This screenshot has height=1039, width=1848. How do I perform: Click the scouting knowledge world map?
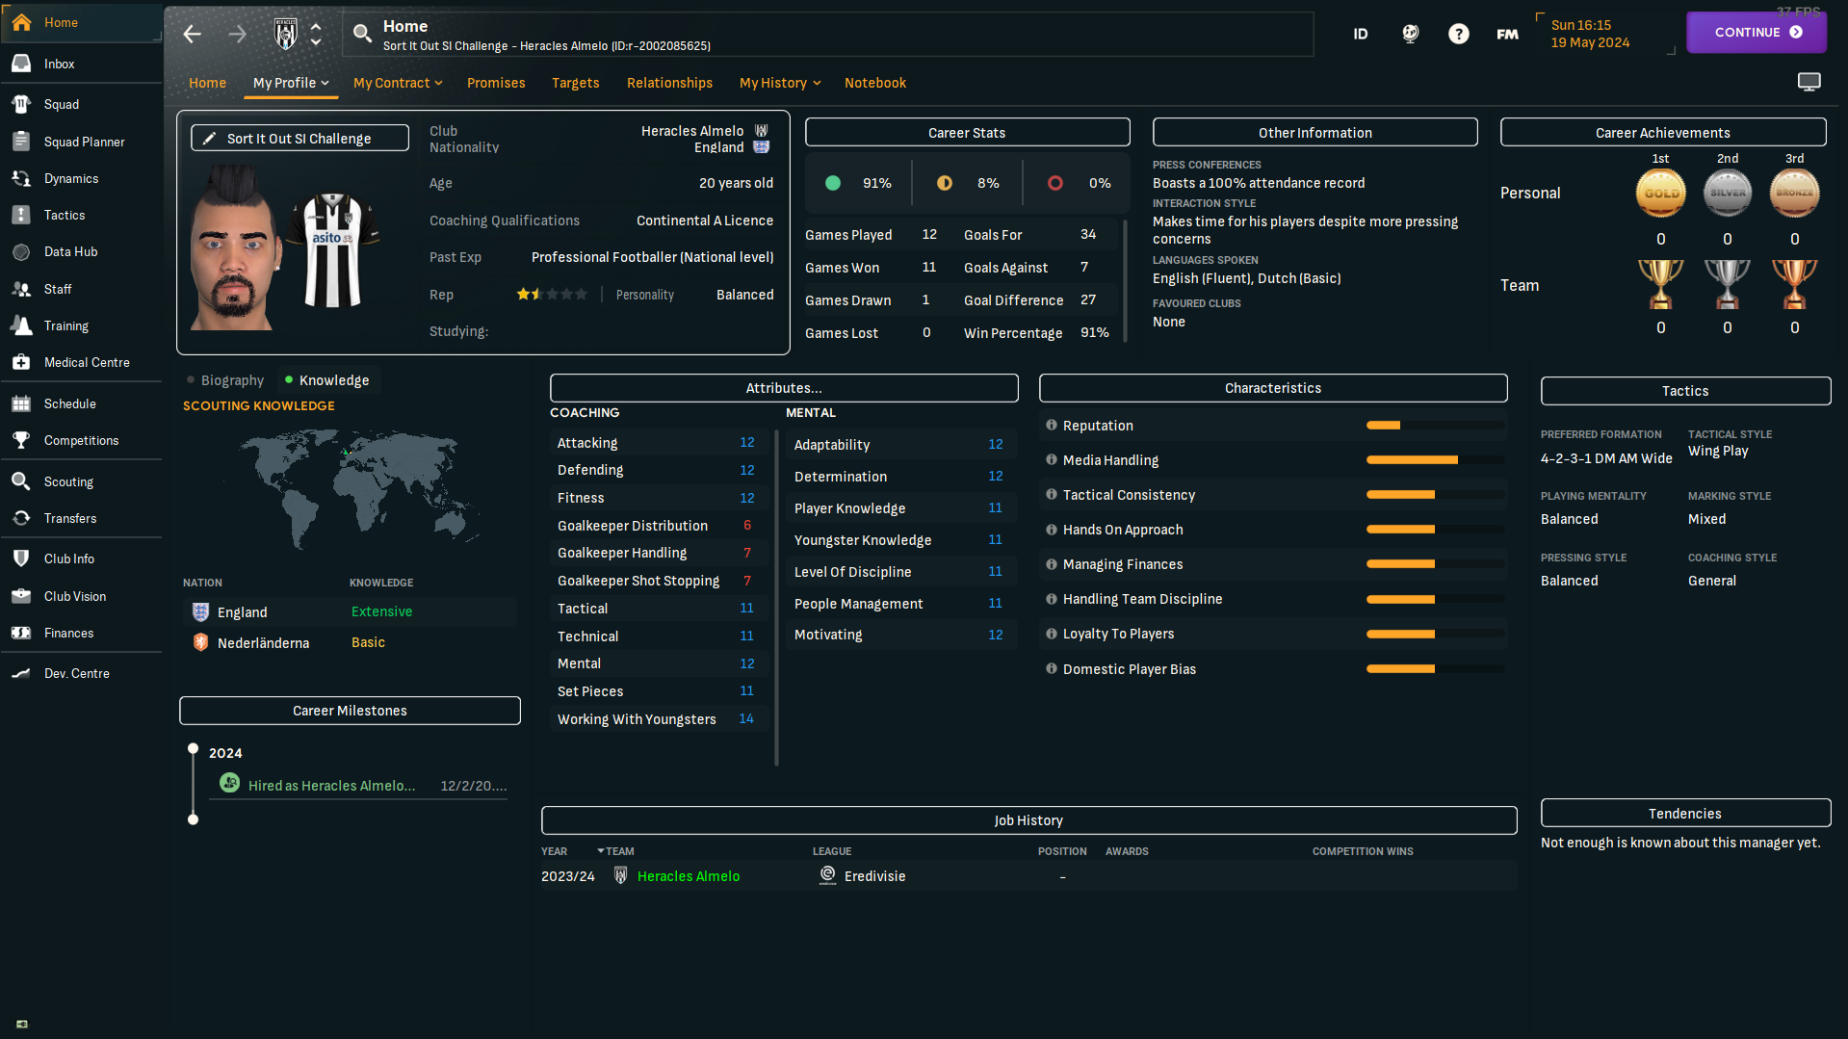point(351,488)
